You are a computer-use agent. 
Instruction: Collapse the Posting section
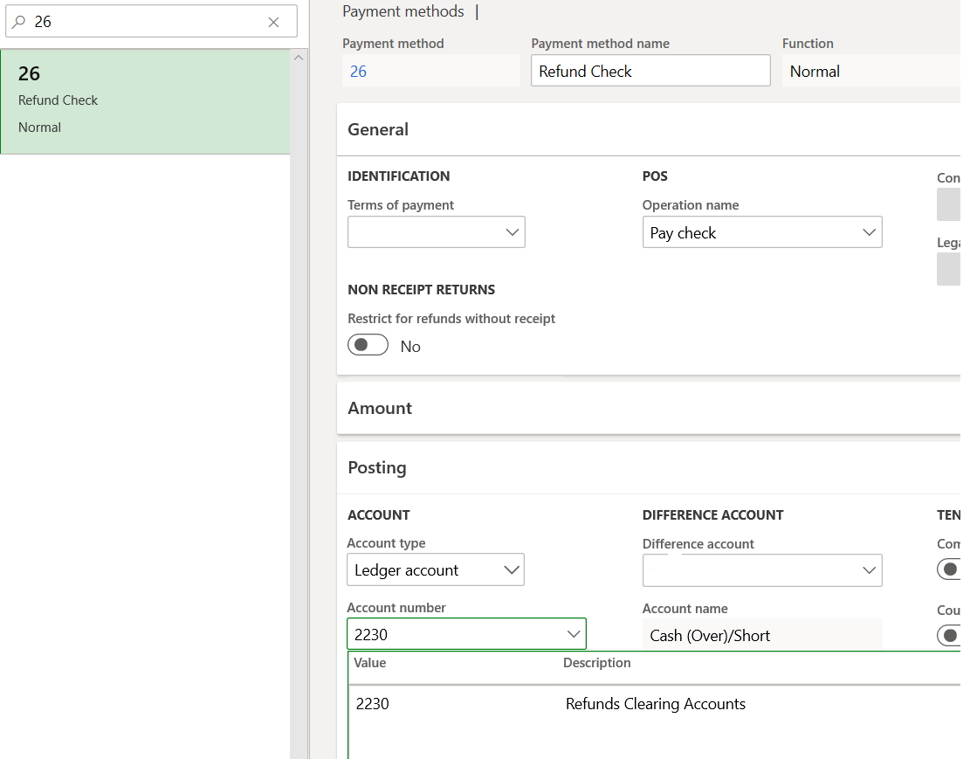click(x=377, y=467)
